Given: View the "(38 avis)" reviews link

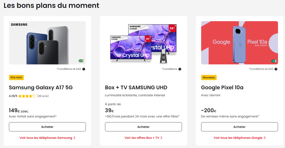Looking at the screenshot, I should (43, 96).
